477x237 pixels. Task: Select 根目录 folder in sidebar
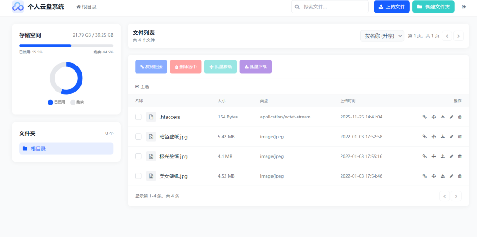coord(66,149)
